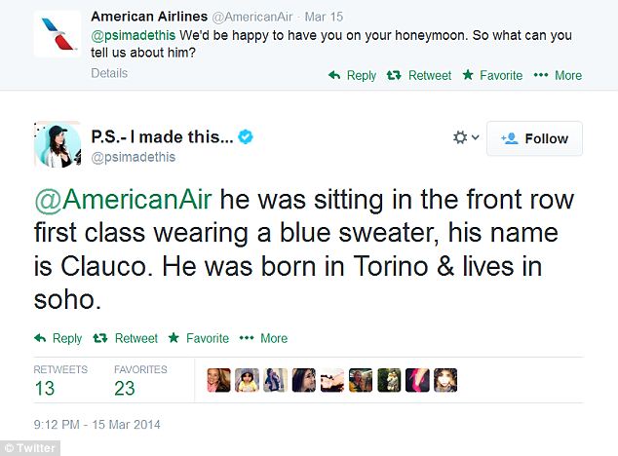Favorite the psimadethis tweet
Screen dimensions: 618x456
coord(199,338)
